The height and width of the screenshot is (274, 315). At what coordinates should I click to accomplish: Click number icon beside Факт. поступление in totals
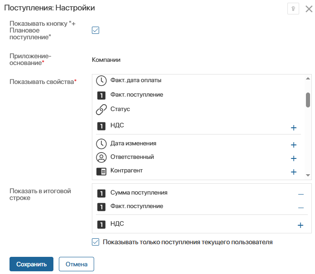point(101,207)
